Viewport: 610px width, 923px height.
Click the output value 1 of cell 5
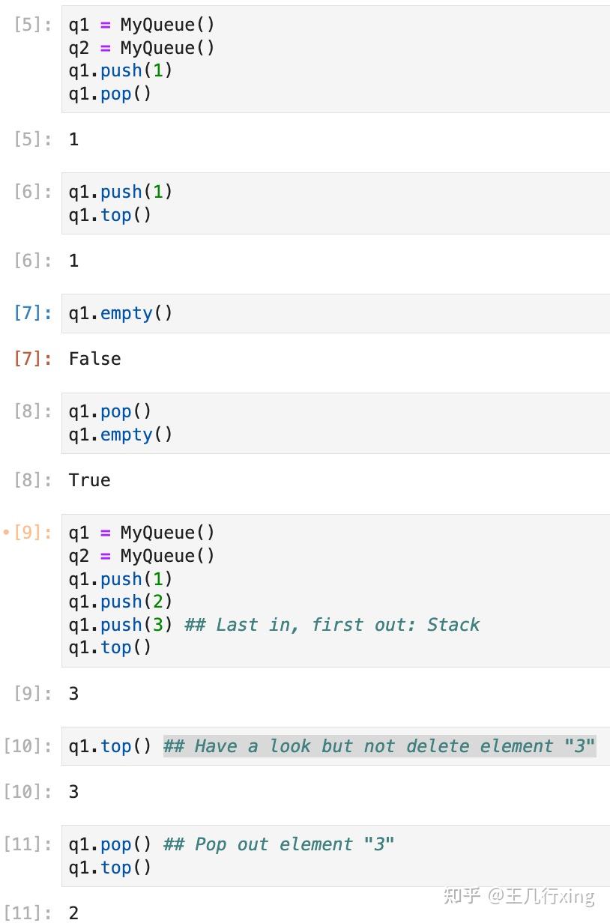pos(73,139)
